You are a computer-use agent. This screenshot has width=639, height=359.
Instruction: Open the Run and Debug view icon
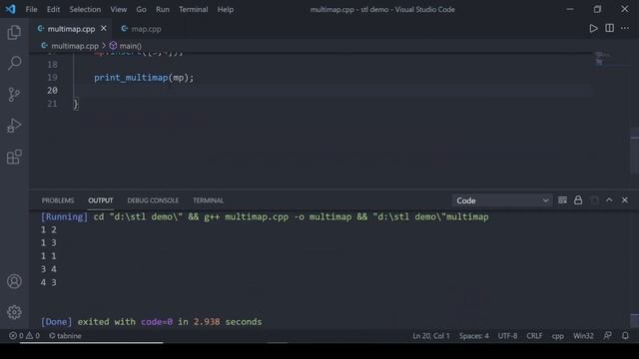(14, 126)
